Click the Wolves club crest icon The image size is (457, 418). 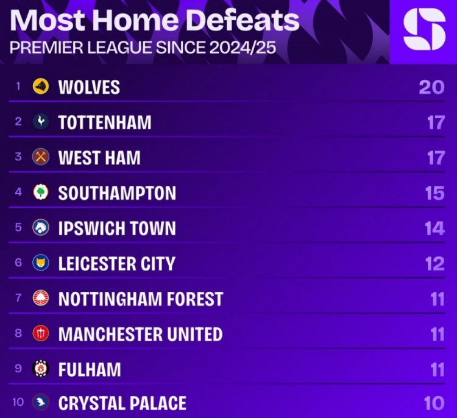(x=41, y=87)
